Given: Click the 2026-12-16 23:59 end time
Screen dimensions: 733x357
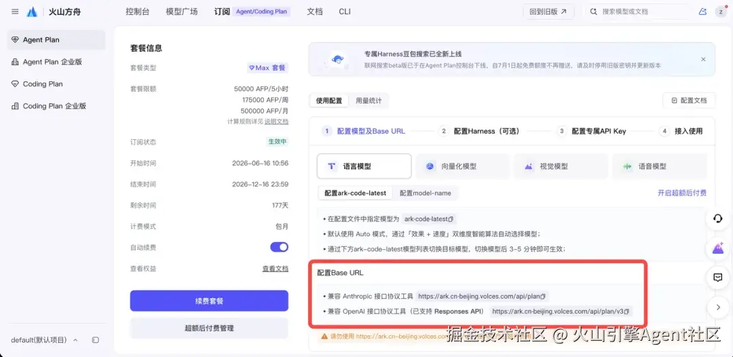Looking at the screenshot, I should (x=261, y=184).
